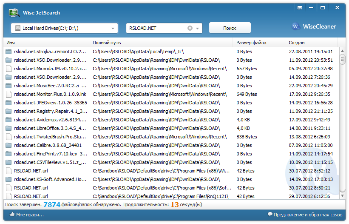Click the date 14.08.2011 9:23:11
349x224 pixels.
point(309,128)
